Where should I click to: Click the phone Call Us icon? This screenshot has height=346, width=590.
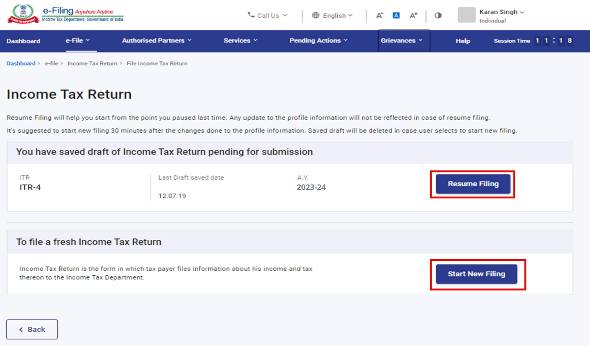[x=251, y=15]
